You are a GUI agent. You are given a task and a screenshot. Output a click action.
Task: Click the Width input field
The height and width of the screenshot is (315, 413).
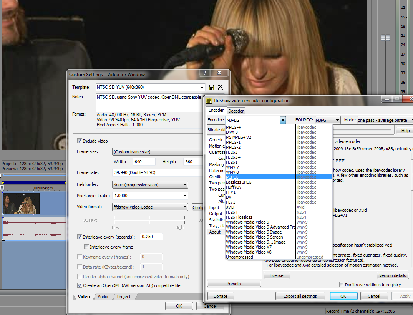[144, 162]
